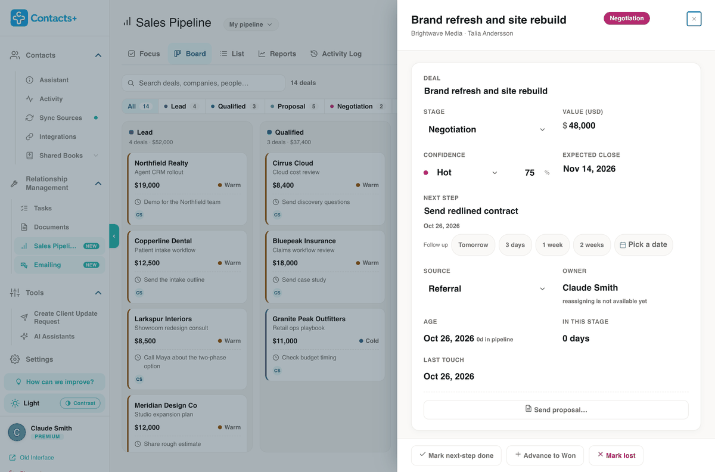Open the Larkspur Interiors deal card
This screenshot has height=472, width=715.
[x=186, y=349]
